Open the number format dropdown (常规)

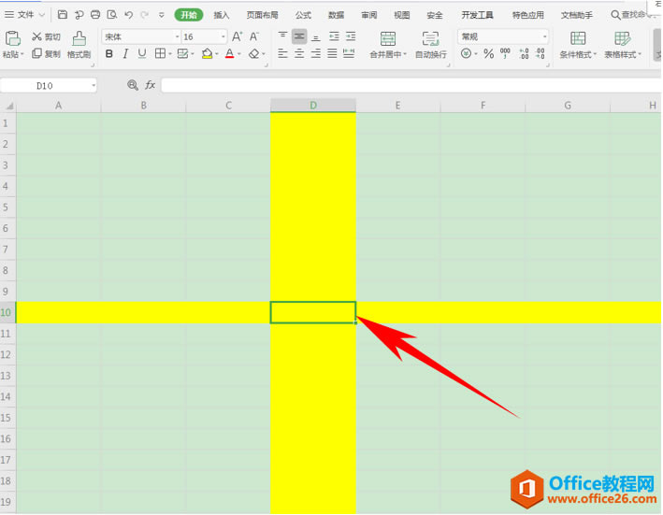(544, 37)
